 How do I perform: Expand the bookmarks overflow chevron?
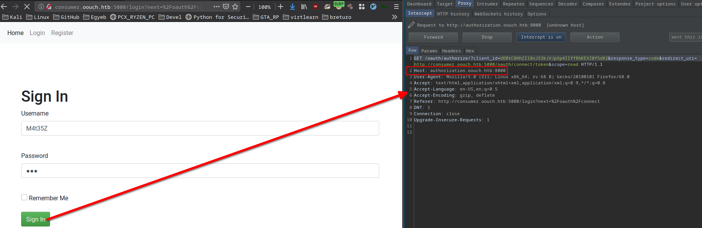(x=394, y=17)
